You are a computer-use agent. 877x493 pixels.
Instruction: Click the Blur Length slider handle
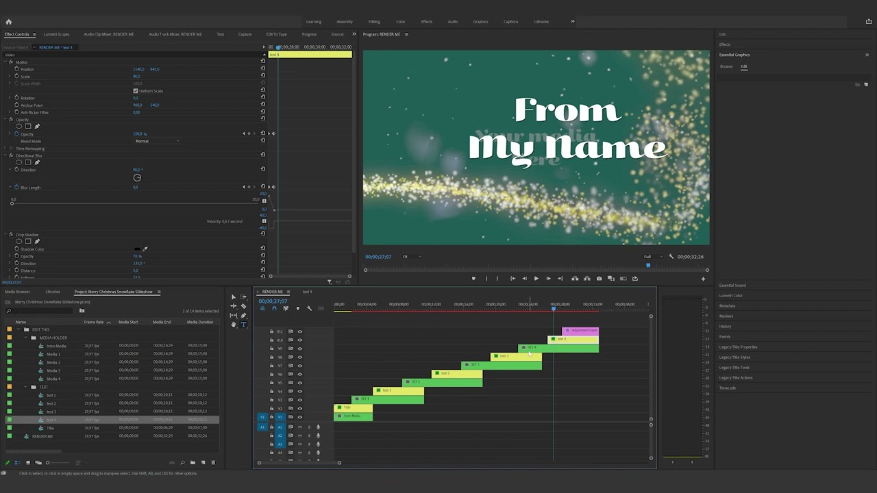[12, 203]
